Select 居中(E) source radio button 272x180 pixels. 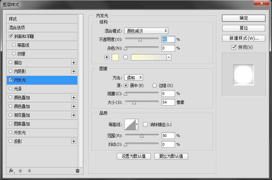click(126, 85)
